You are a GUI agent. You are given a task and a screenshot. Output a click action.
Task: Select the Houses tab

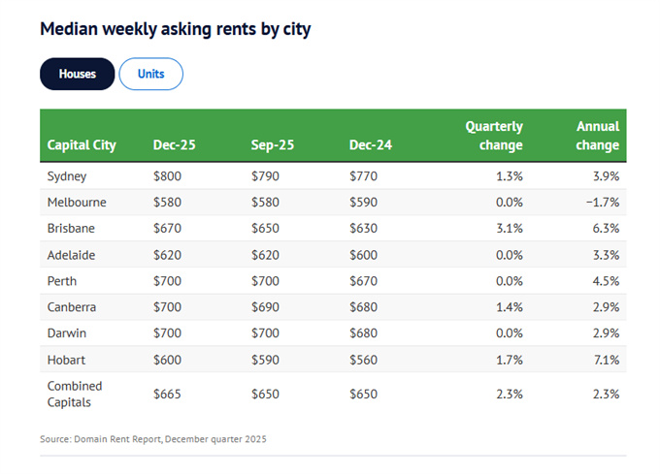click(77, 74)
